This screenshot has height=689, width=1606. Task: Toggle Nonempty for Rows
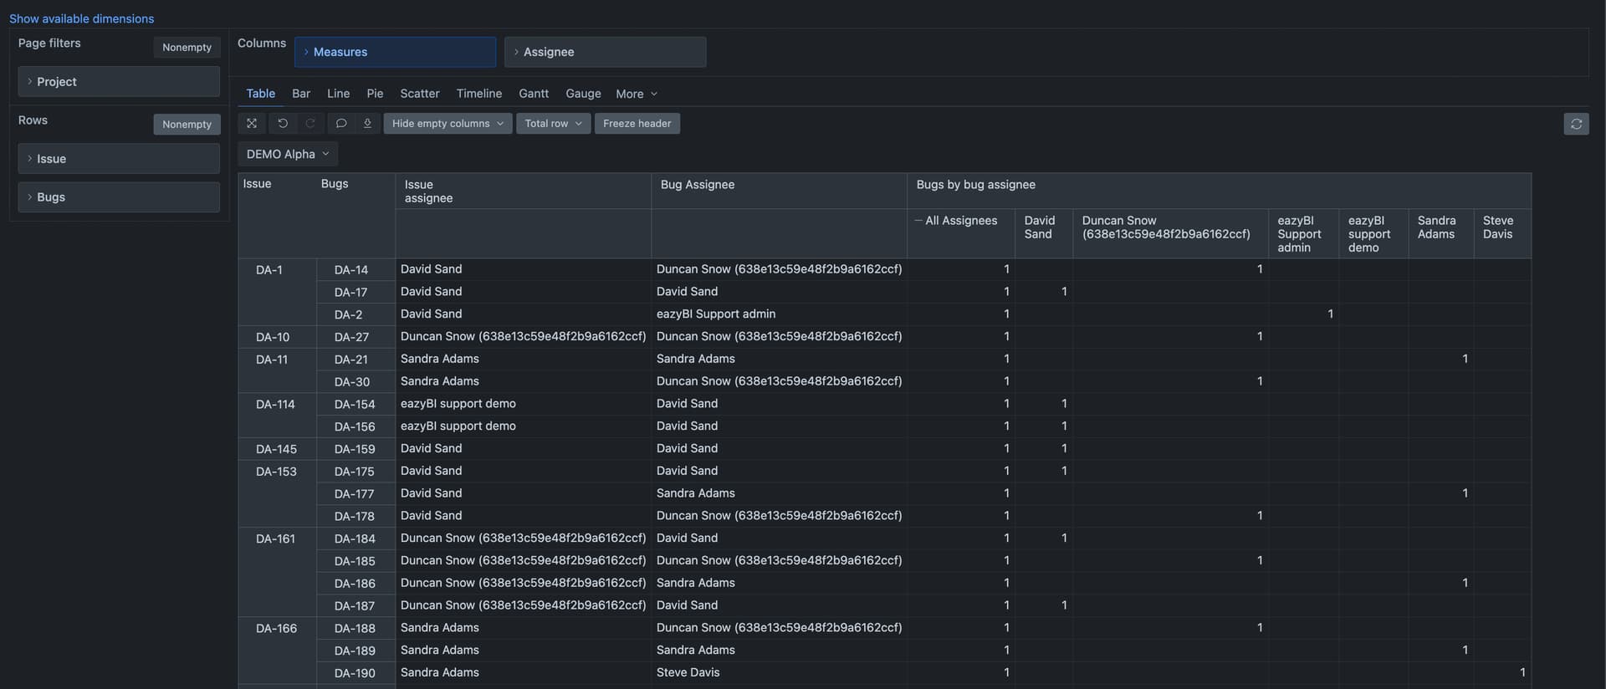click(187, 125)
